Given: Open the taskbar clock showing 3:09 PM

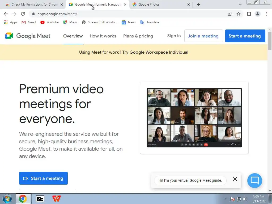Looking at the screenshot, I should point(259,199).
